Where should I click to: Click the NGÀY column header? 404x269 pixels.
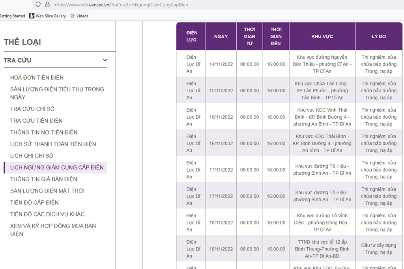[x=221, y=36]
